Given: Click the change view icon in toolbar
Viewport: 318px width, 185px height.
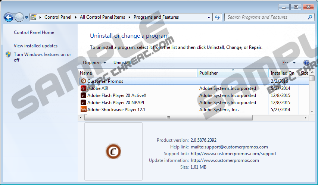Looking at the screenshot, I should (286, 63).
